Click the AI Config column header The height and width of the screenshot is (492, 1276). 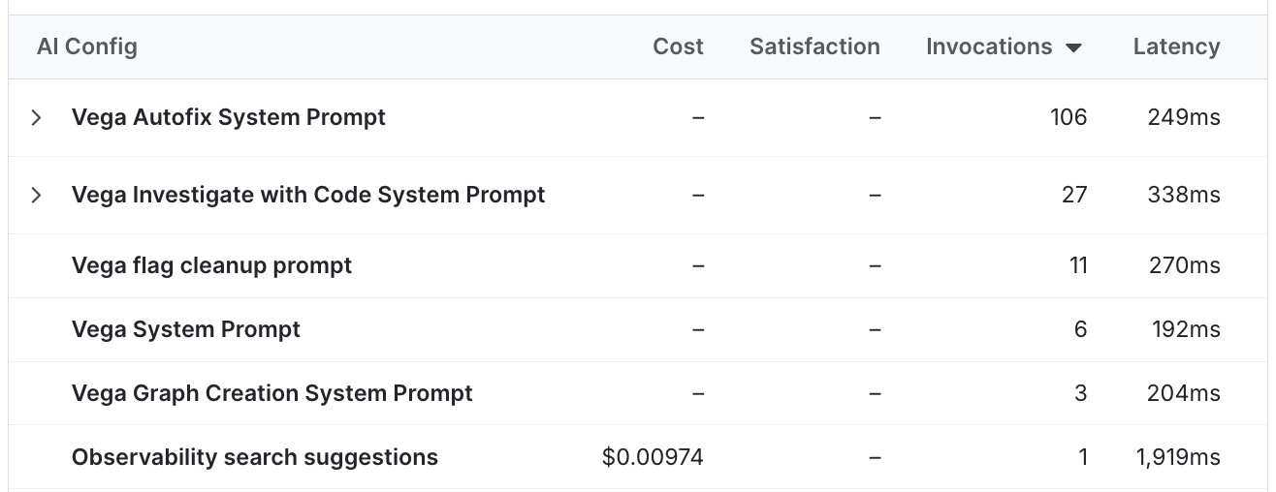click(x=87, y=46)
